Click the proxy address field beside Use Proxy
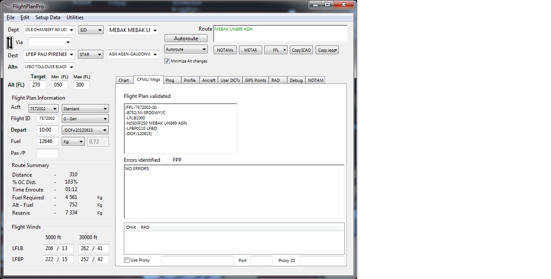The height and width of the screenshot is (279, 551). (x=197, y=261)
